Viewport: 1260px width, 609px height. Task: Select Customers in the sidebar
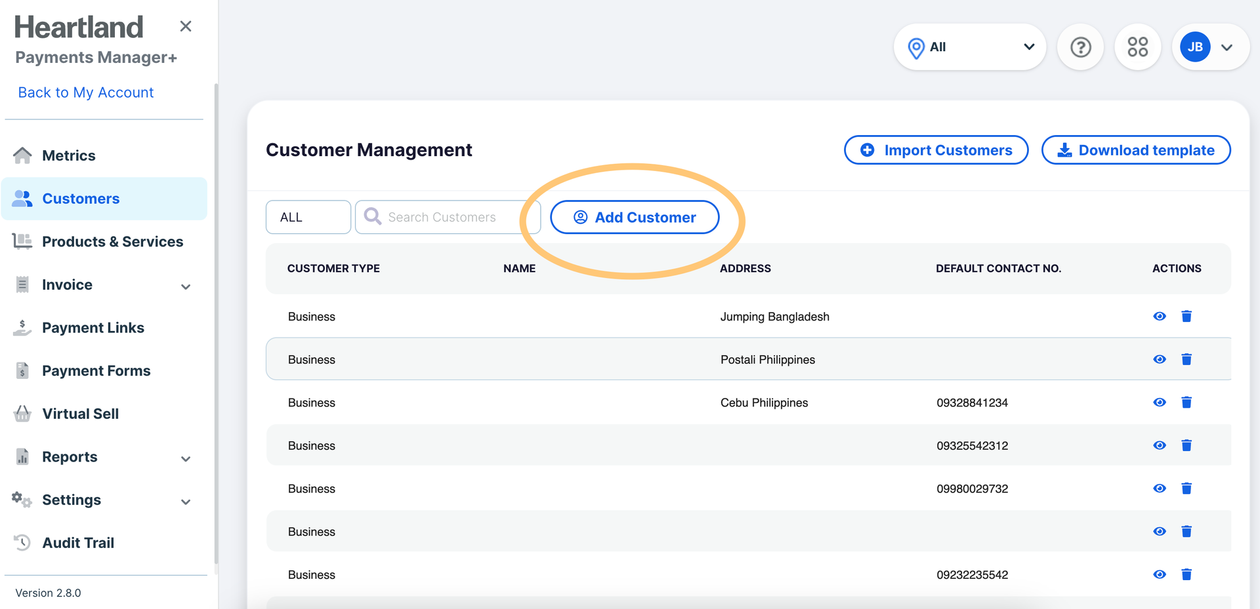(x=104, y=199)
